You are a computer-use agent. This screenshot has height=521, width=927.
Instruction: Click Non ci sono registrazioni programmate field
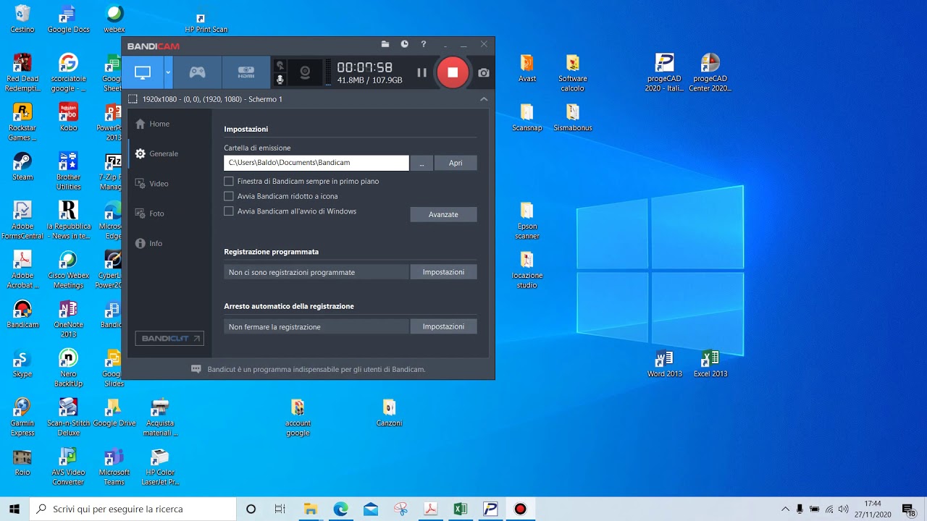point(316,272)
